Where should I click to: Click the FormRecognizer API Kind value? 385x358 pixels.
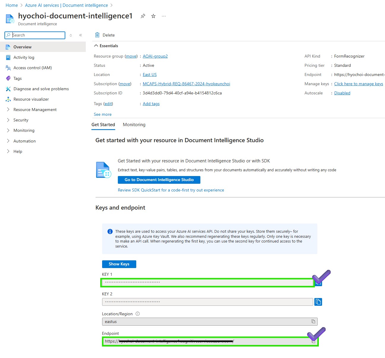pos(349,56)
